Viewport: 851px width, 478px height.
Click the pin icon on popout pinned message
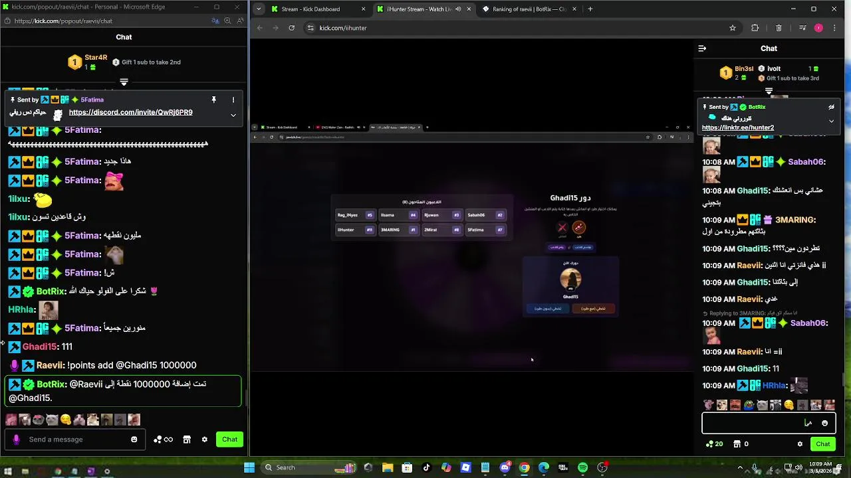click(x=213, y=100)
